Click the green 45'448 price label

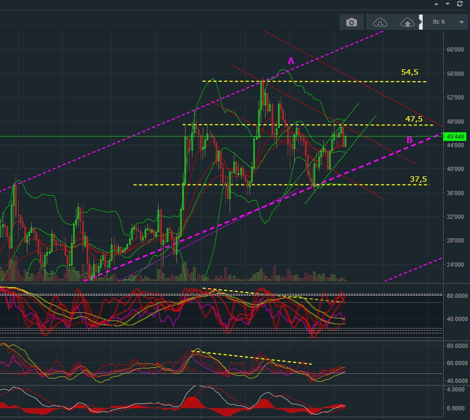(x=455, y=137)
